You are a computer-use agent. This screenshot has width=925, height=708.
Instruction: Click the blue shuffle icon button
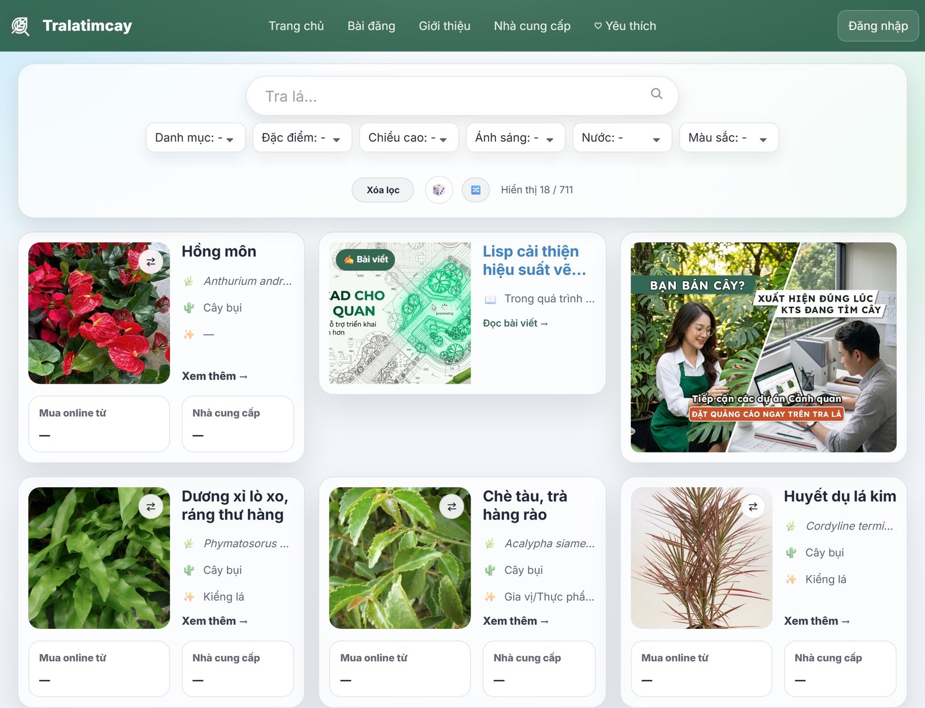[x=476, y=190]
